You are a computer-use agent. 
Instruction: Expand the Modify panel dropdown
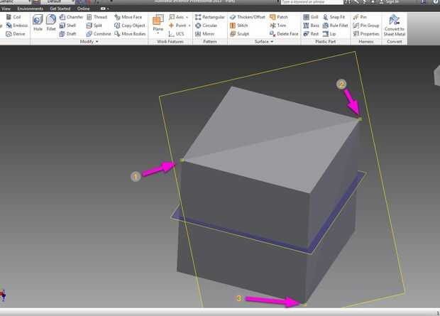[97, 42]
